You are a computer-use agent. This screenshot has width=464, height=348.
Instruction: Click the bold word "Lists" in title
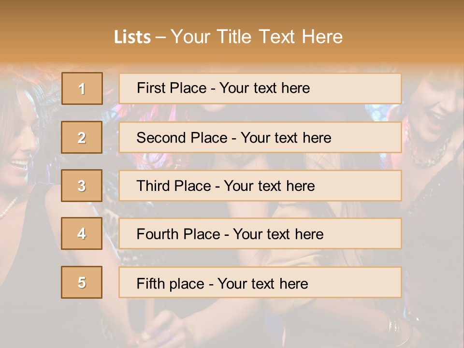[x=132, y=37]
